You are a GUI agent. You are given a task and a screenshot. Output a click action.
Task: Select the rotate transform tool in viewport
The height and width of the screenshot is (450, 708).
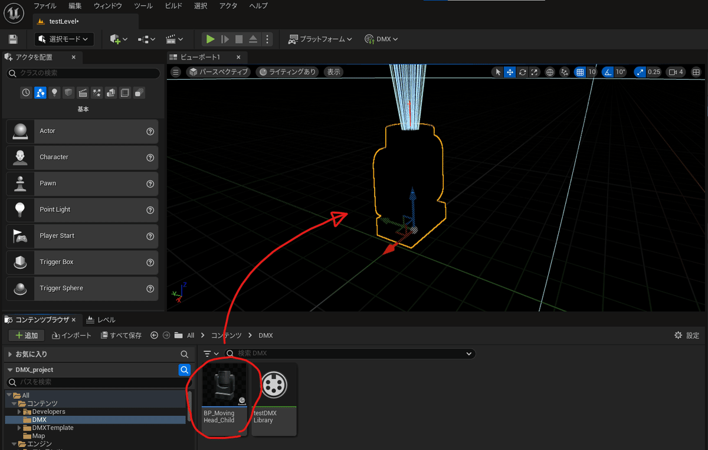pyautogui.click(x=523, y=72)
